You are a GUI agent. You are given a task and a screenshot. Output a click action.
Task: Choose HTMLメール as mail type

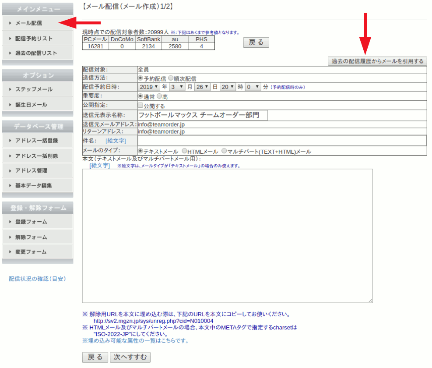tap(184, 151)
